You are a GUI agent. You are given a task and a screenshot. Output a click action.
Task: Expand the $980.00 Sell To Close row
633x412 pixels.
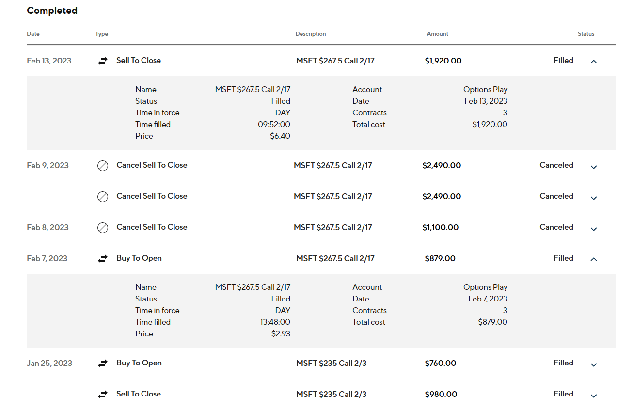point(594,396)
